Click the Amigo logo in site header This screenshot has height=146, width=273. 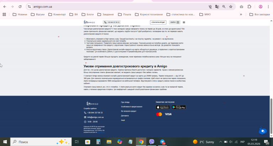pyautogui.click(x=89, y=22)
